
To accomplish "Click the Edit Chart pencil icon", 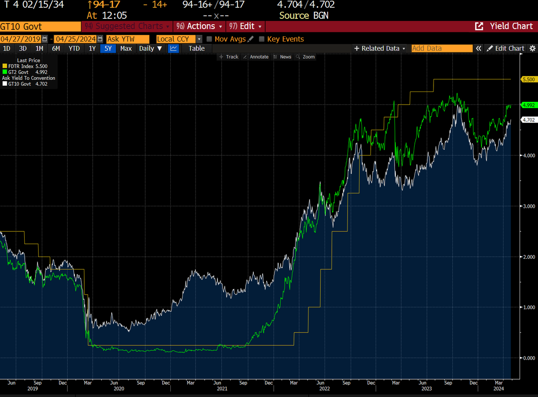I will [x=491, y=48].
